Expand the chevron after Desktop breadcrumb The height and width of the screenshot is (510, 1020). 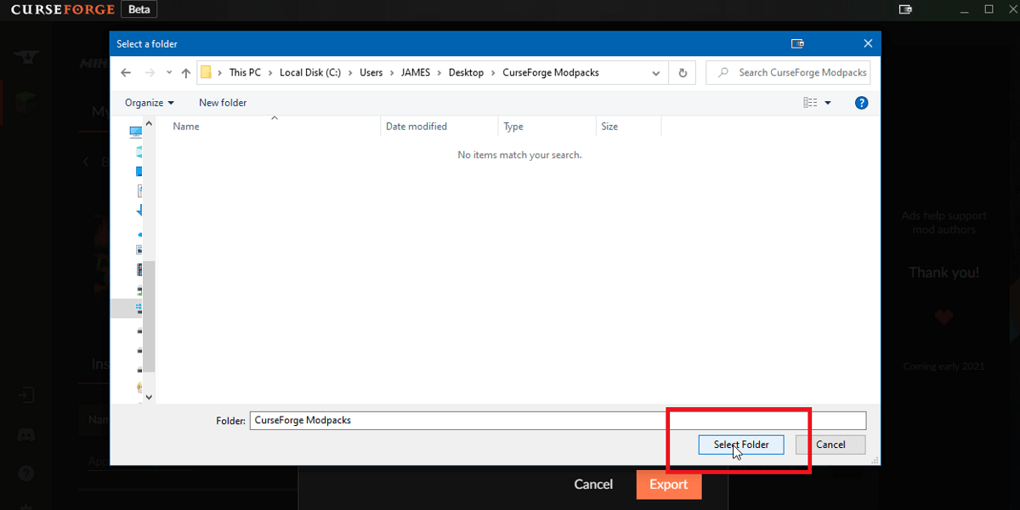(x=493, y=73)
